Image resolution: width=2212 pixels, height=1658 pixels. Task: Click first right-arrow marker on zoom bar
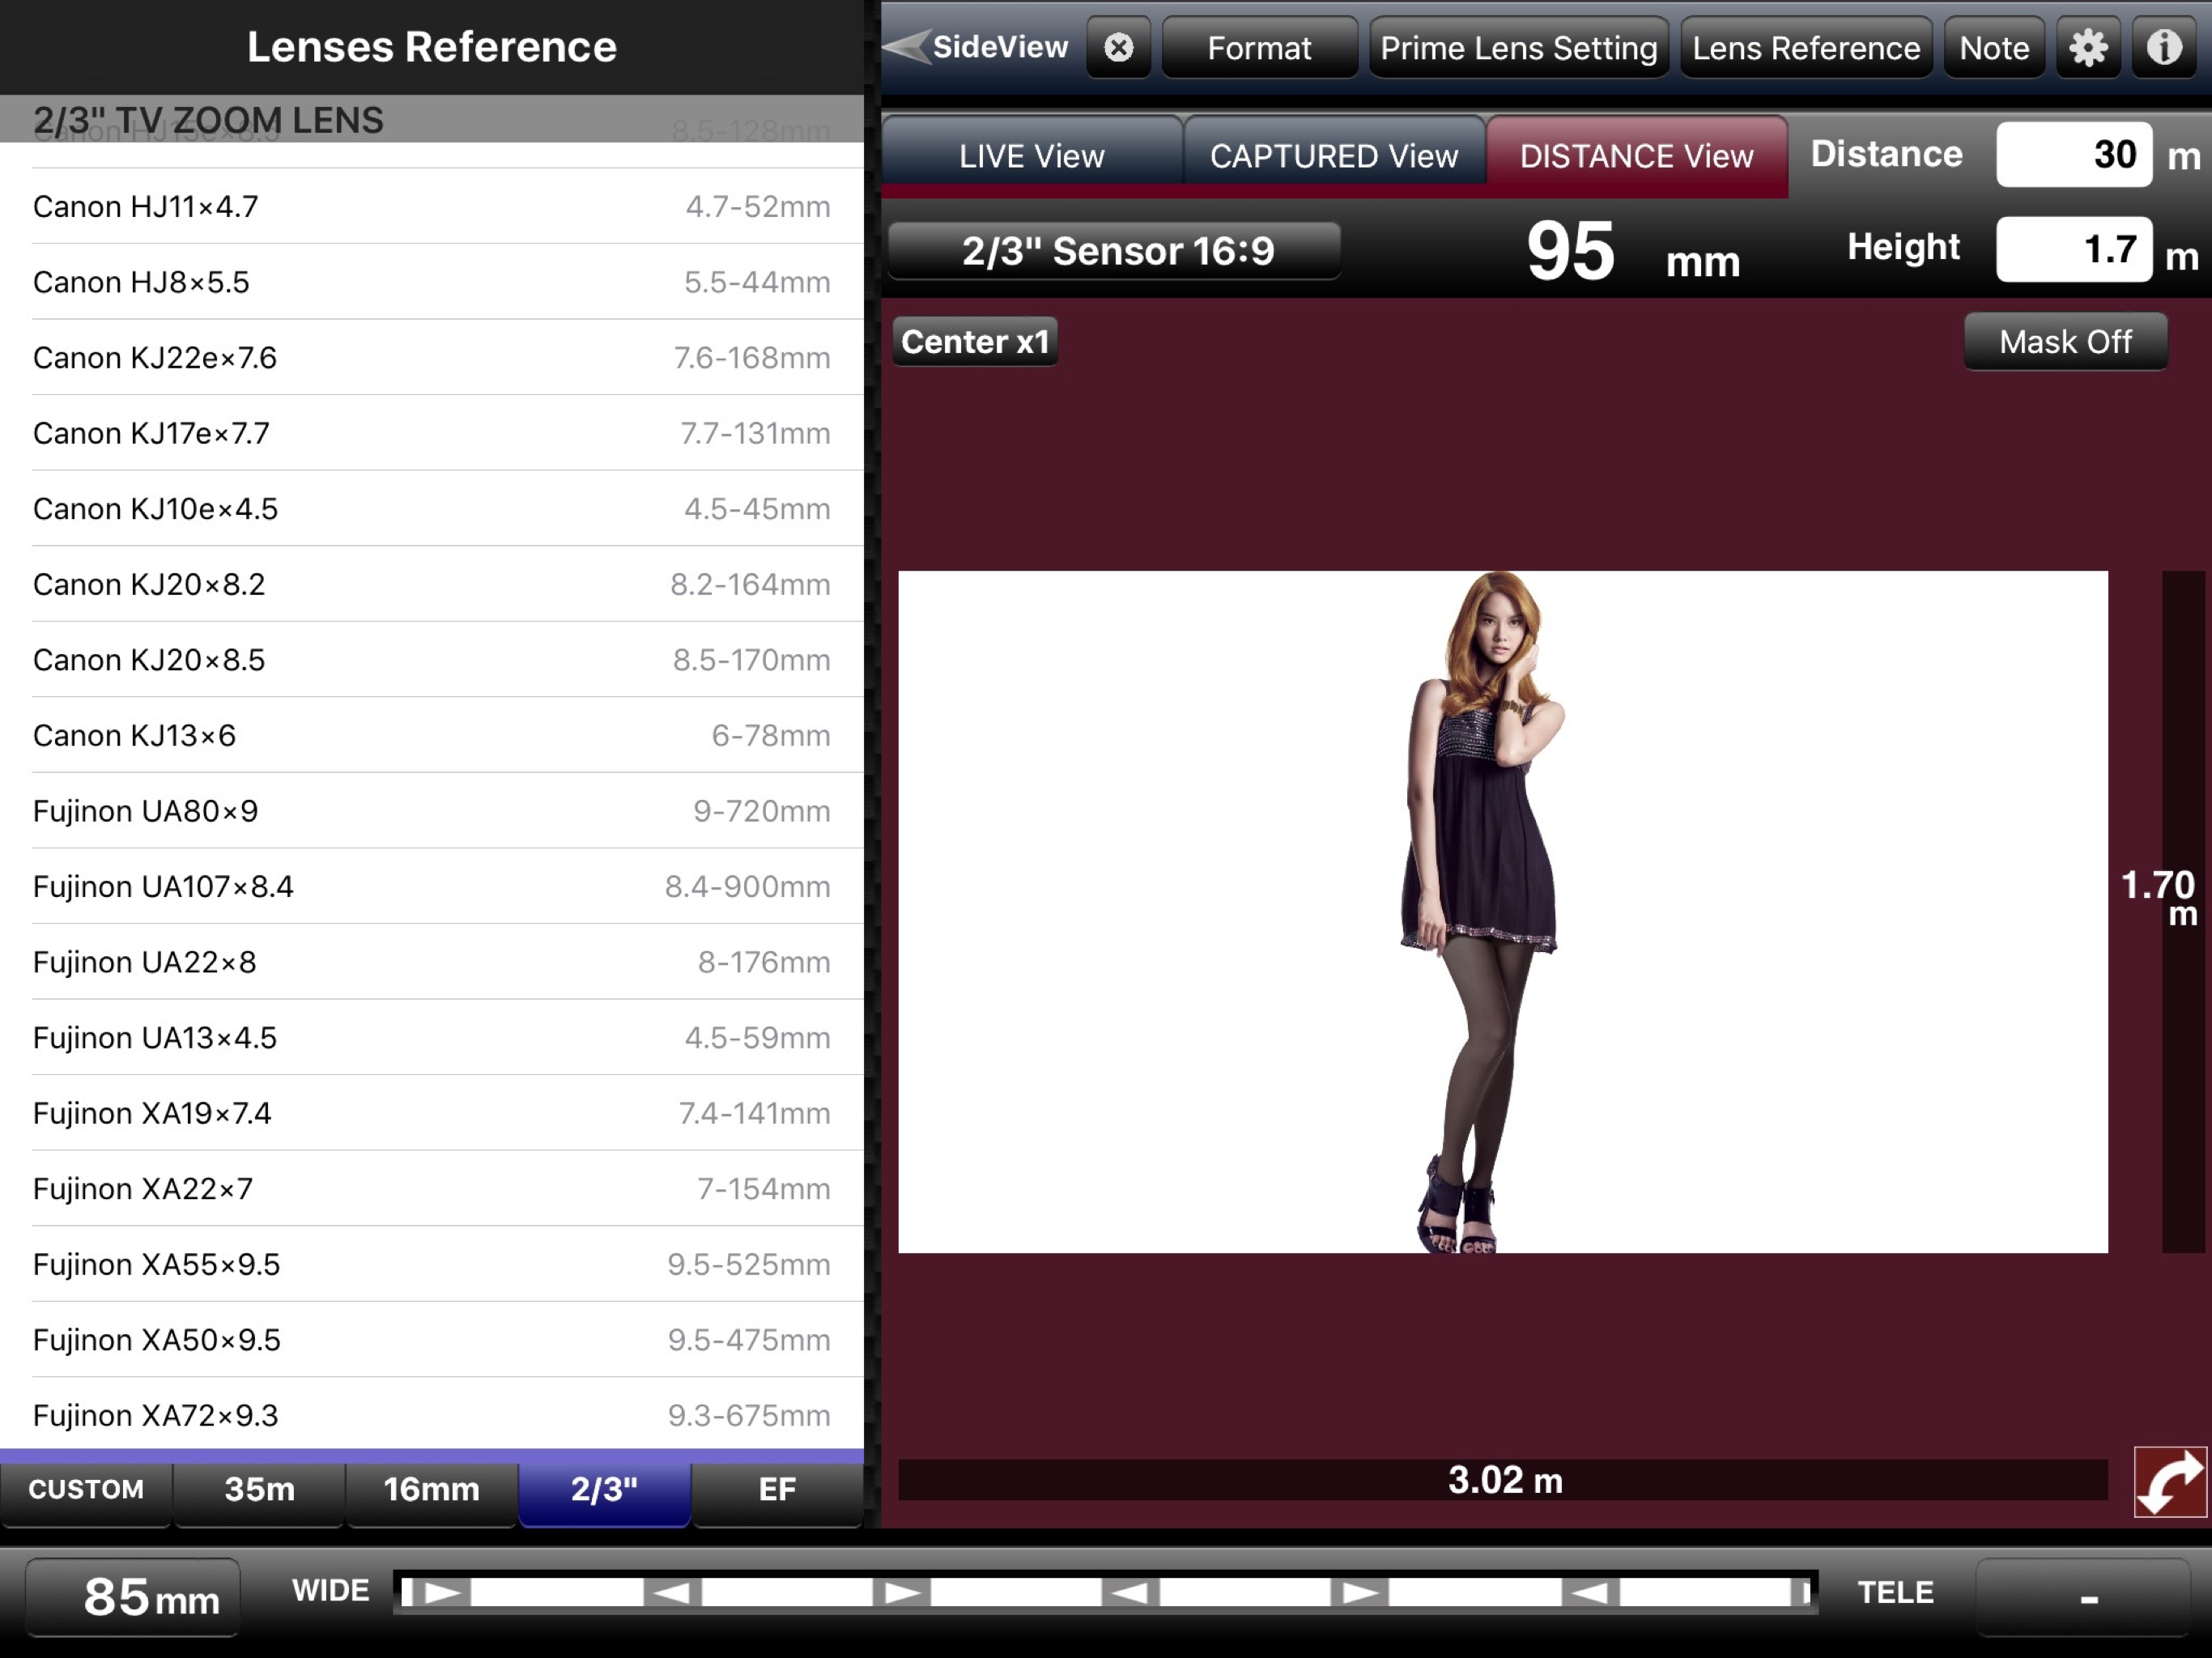442,1592
